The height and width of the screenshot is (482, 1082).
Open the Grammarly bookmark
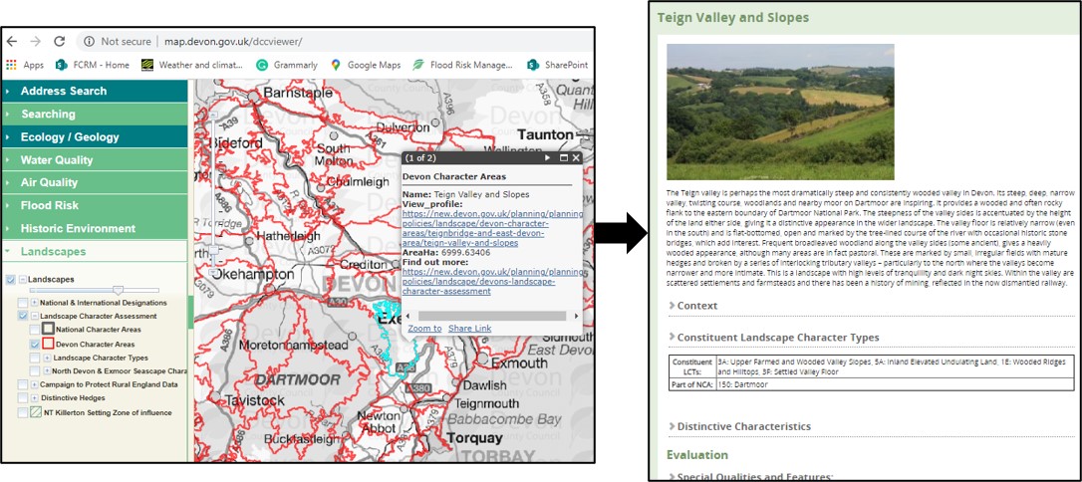(x=287, y=65)
